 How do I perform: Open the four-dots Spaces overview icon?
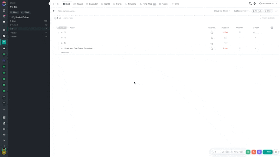click(x=4, y=30)
